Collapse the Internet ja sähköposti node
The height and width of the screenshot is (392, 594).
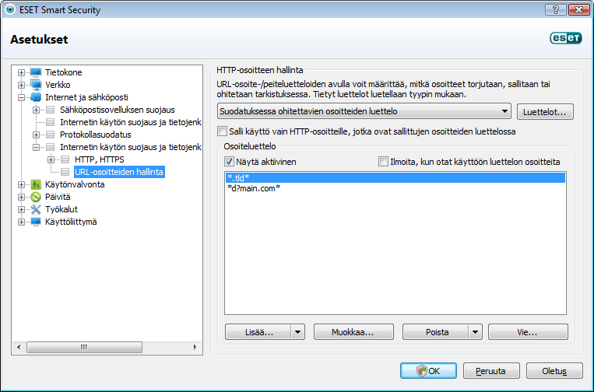[21, 98]
